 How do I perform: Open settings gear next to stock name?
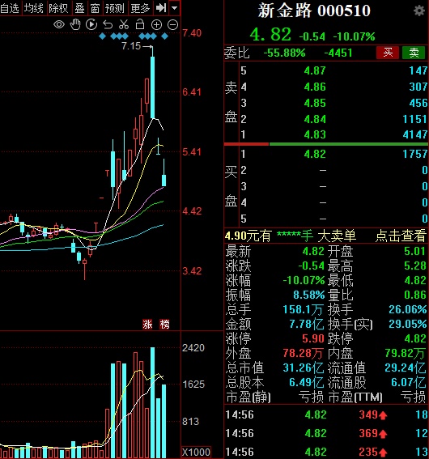pyautogui.click(x=419, y=11)
